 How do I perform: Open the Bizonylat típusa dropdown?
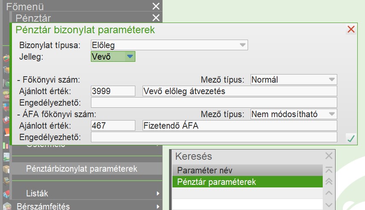click(x=242, y=45)
